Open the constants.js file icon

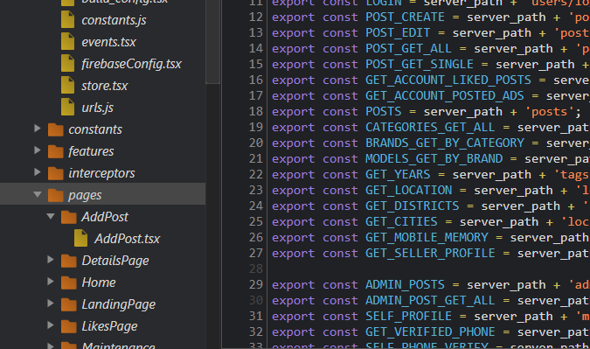(x=67, y=19)
